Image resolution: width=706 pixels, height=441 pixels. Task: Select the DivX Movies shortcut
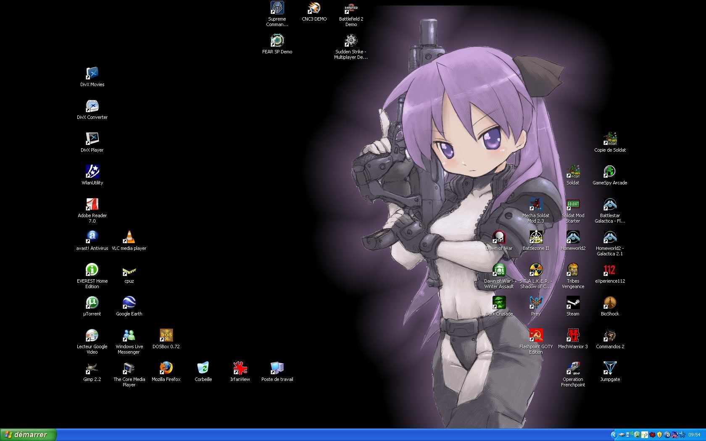92,73
